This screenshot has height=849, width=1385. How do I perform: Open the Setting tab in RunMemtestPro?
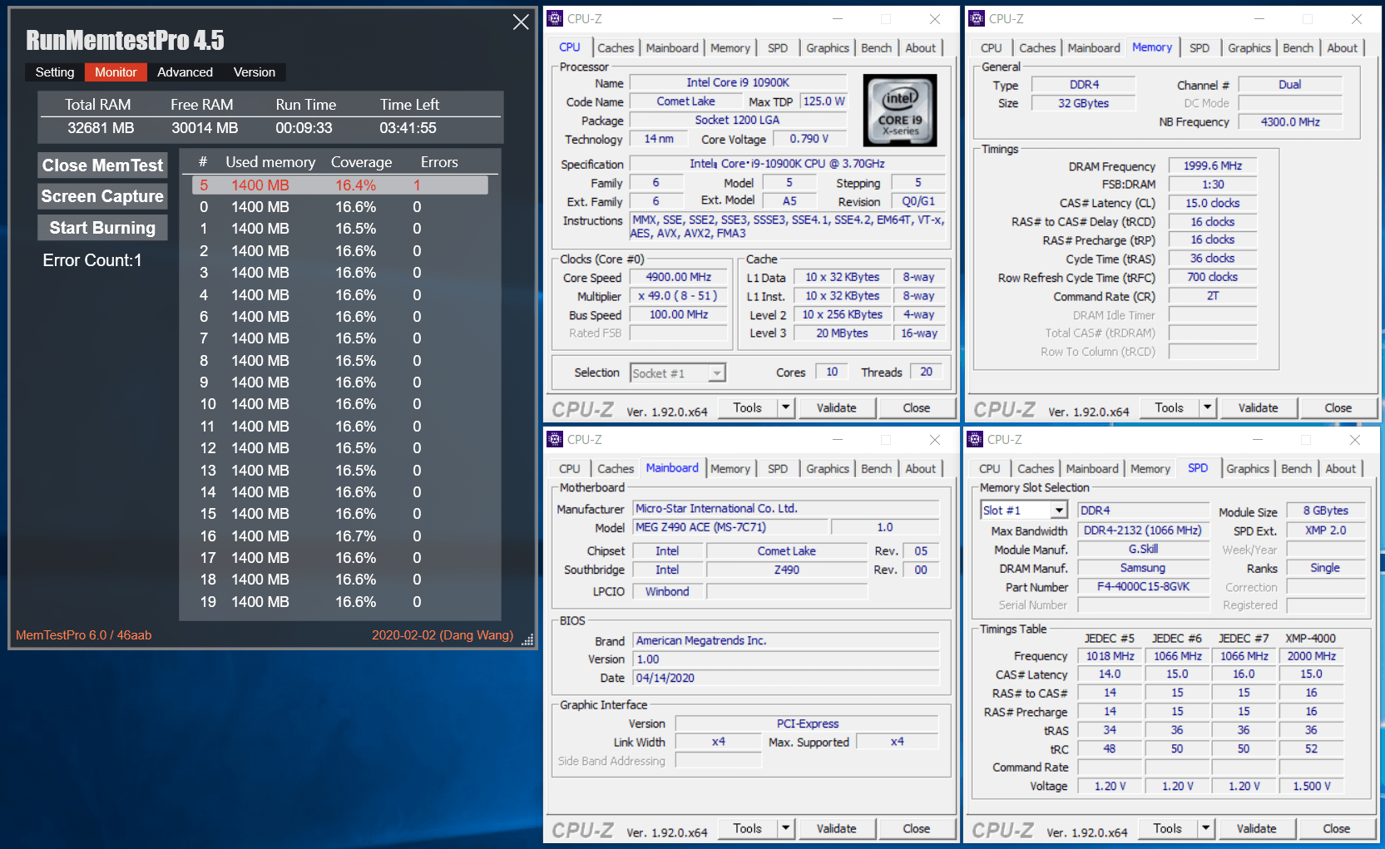coord(55,72)
